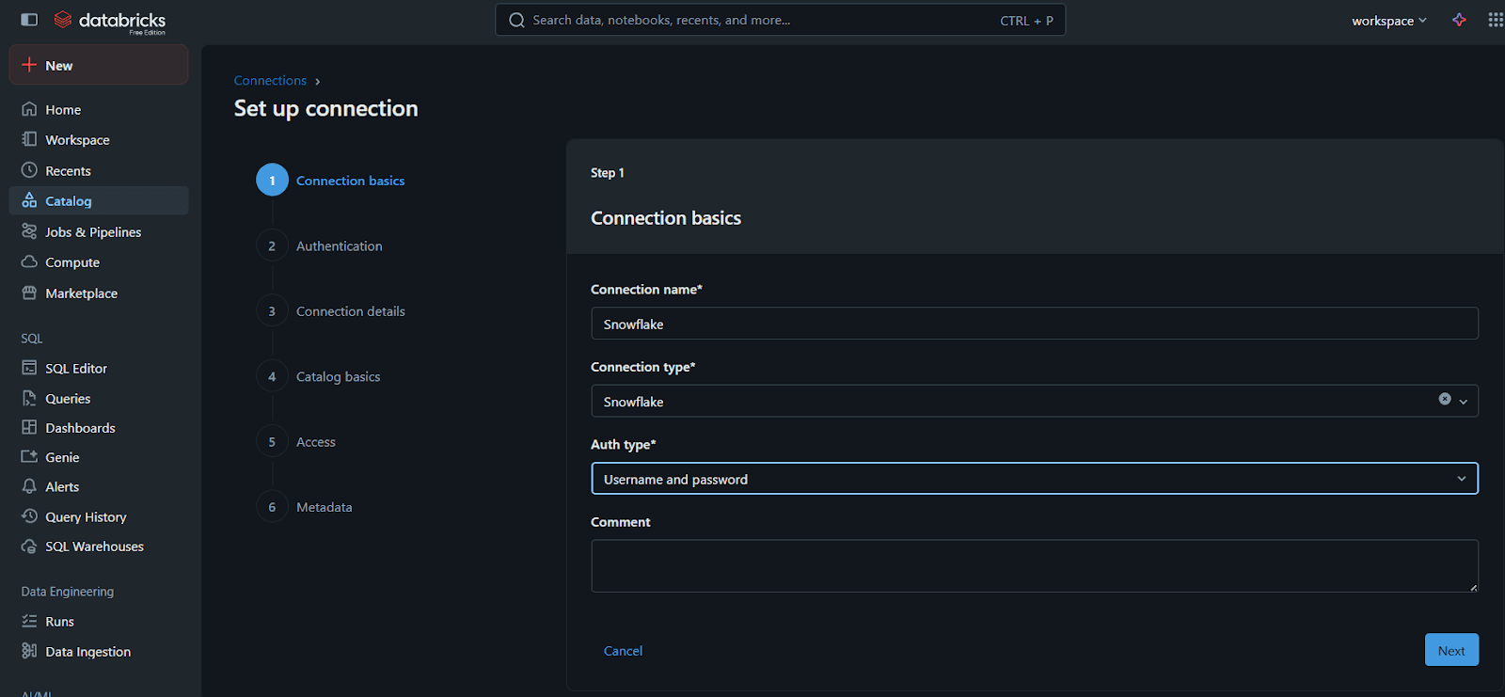This screenshot has height=697, width=1505.
Task: Click the Workspace sidebar icon
Action: (x=29, y=139)
